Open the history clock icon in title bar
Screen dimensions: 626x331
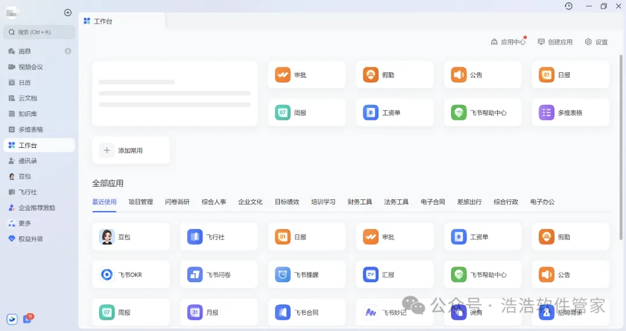point(569,6)
